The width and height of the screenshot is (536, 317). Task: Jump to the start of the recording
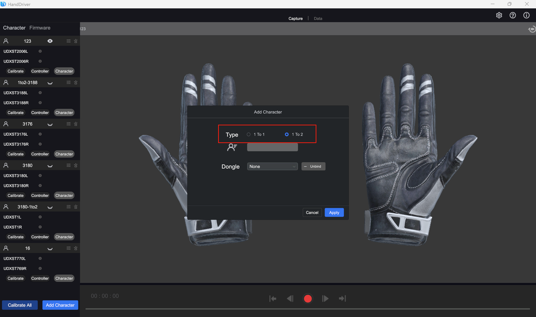[x=273, y=299]
